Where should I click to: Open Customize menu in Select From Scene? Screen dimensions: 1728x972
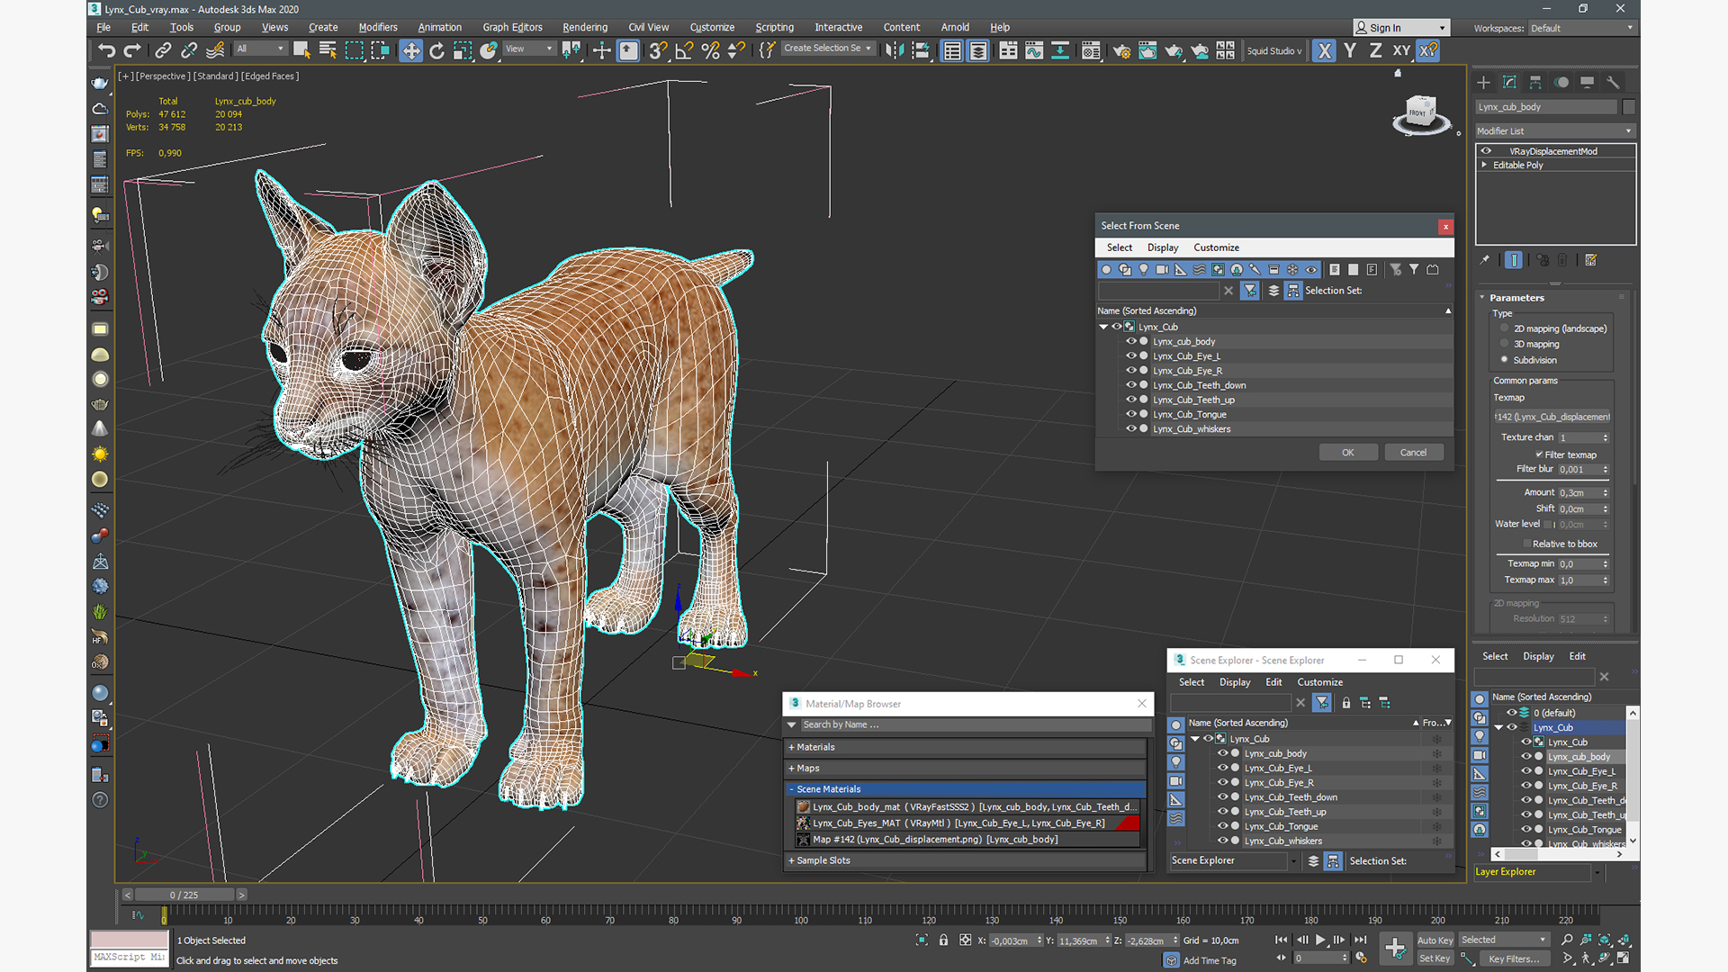tap(1216, 247)
